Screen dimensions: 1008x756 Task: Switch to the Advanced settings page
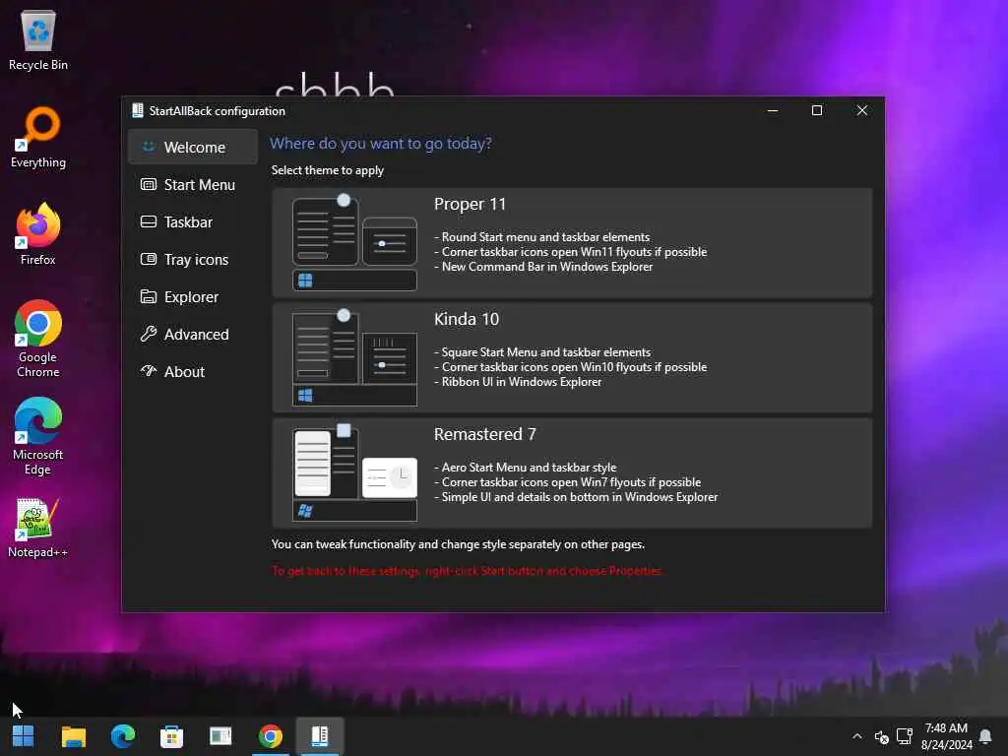pos(193,334)
